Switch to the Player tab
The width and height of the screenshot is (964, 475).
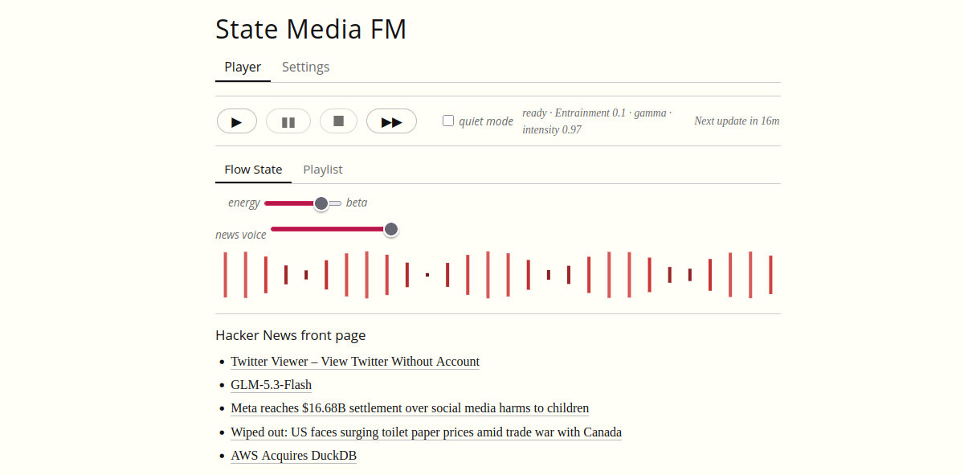coord(243,67)
